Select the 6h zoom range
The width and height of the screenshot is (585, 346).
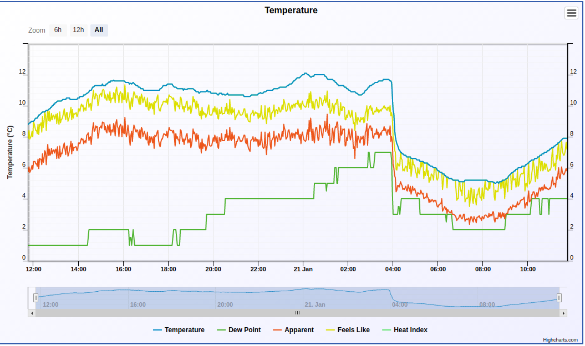(58, 30)
